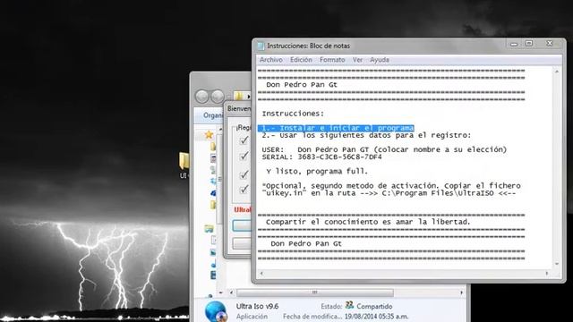Click the red 'Ultra' text in the Bienvenido dialog
Screen dimensions: 573x322
click(x=243, y=210)
